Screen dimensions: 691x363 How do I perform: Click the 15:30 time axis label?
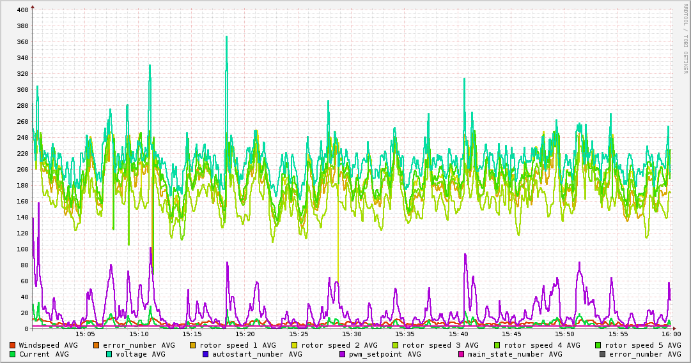(x=352, y=334)
